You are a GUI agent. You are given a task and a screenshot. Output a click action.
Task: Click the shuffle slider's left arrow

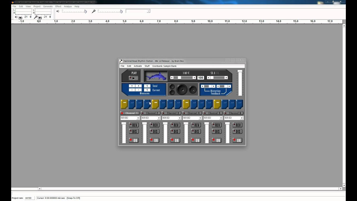click(209, 78)
